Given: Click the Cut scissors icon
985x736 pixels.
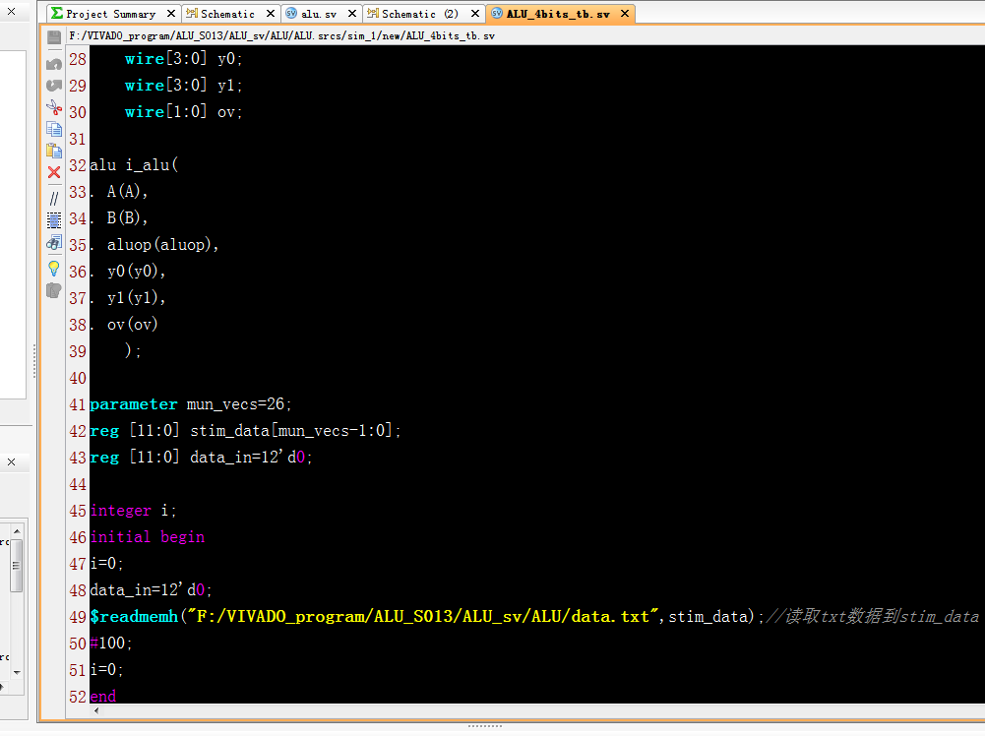Looking at the screenshot, I should pyautogui.click(x=54, y=107).
